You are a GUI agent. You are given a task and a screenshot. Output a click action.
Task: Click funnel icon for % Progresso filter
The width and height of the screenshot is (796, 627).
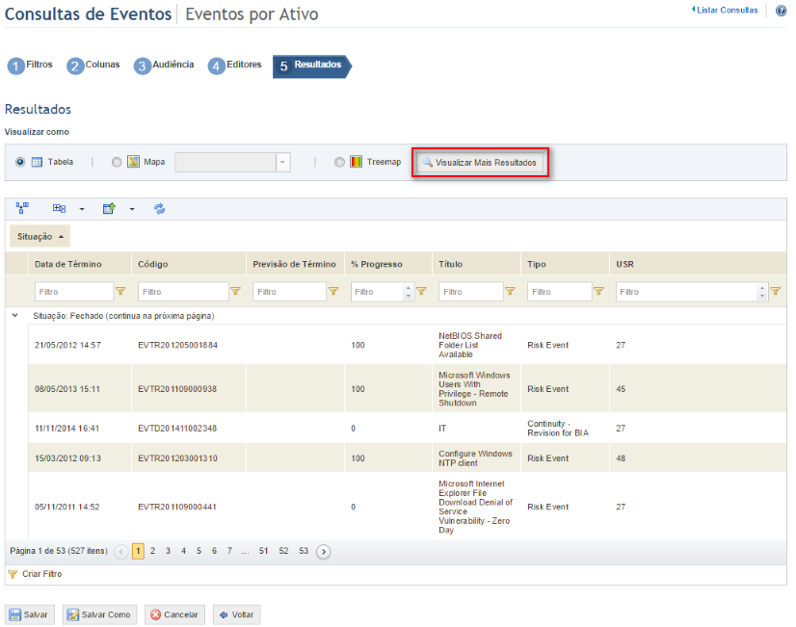click(421, 291)
